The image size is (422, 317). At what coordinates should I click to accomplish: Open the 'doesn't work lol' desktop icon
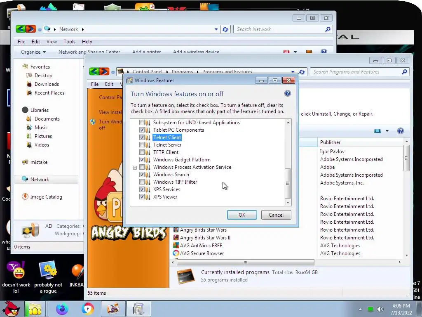tap(16, 277)
